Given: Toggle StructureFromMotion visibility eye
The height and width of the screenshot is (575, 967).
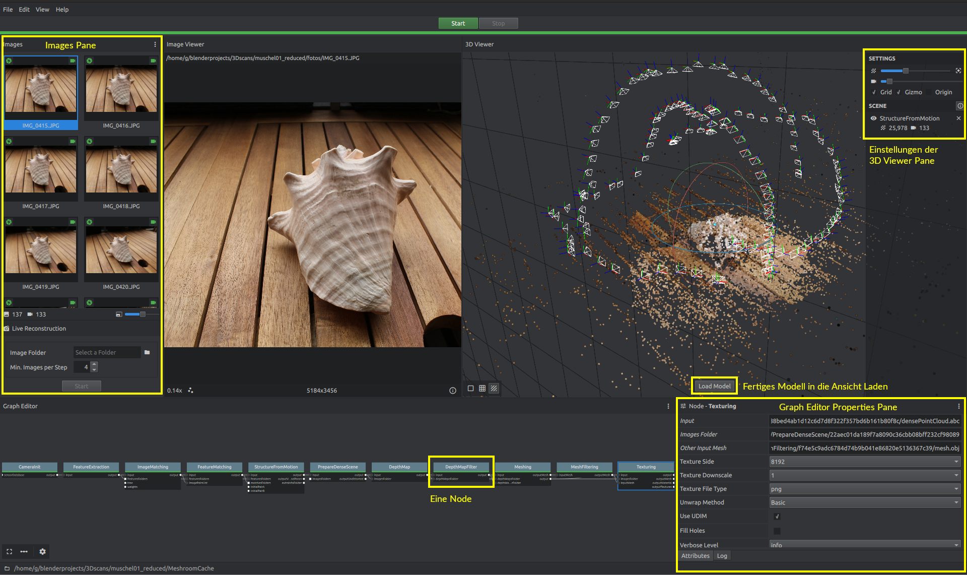Looking at the screenshot, I should tap(873, 118).
